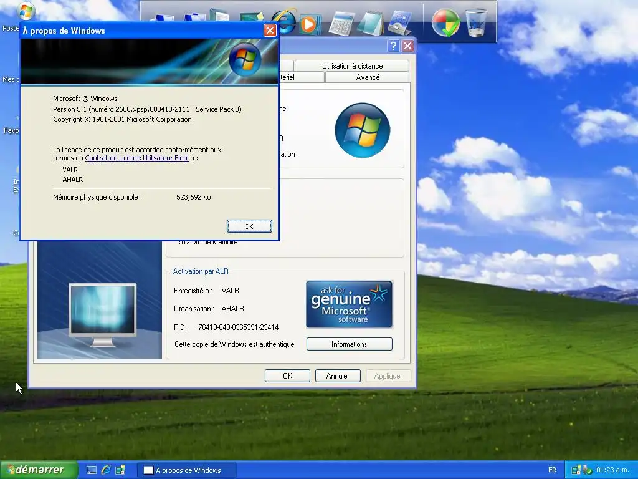The image size is (638, 479).
Task: Click the Show Desktop quick launch icon
Action: pos(92,470)
